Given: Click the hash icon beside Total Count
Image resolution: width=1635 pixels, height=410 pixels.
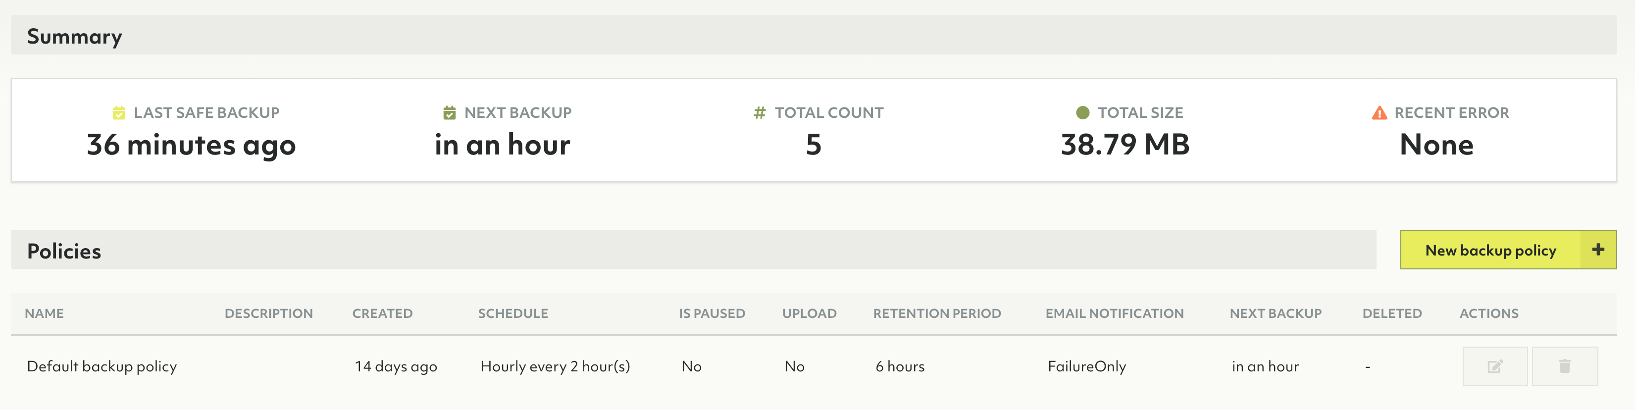Looking at the screenshot, I should coord(759,113).
